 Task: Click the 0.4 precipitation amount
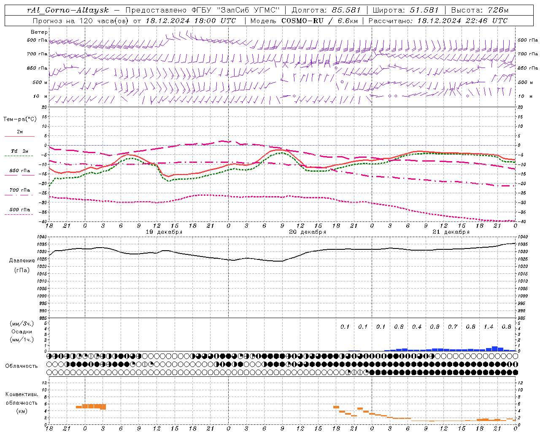(x=417, y=327)
